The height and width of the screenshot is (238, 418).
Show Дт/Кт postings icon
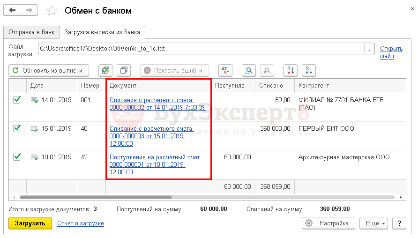coord(225,70)
